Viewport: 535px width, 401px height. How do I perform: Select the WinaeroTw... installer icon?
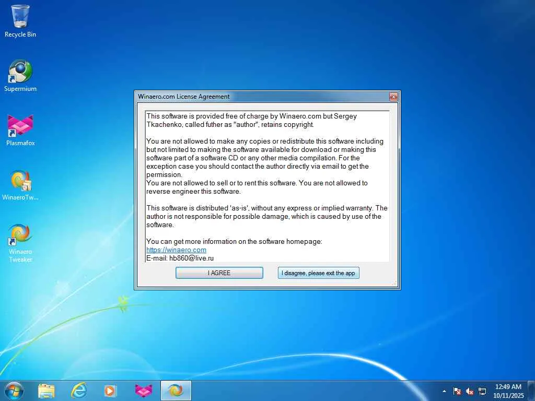[20, 185]
